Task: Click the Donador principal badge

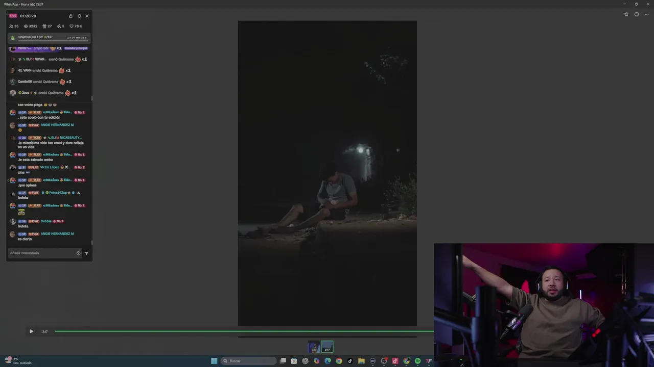Action: (76, 48)
